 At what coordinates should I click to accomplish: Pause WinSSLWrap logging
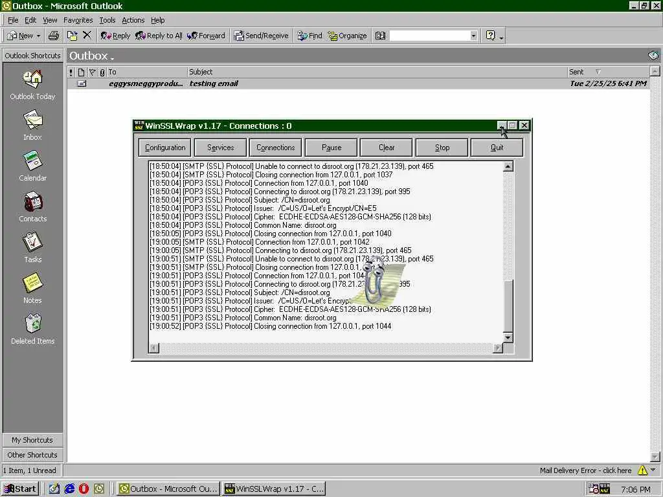point(331,148)
